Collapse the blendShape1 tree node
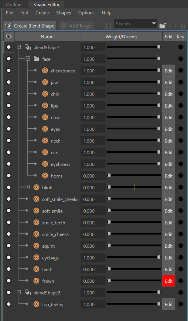The width and height of the screenshot is (188, 321). (x=19, y=47)
